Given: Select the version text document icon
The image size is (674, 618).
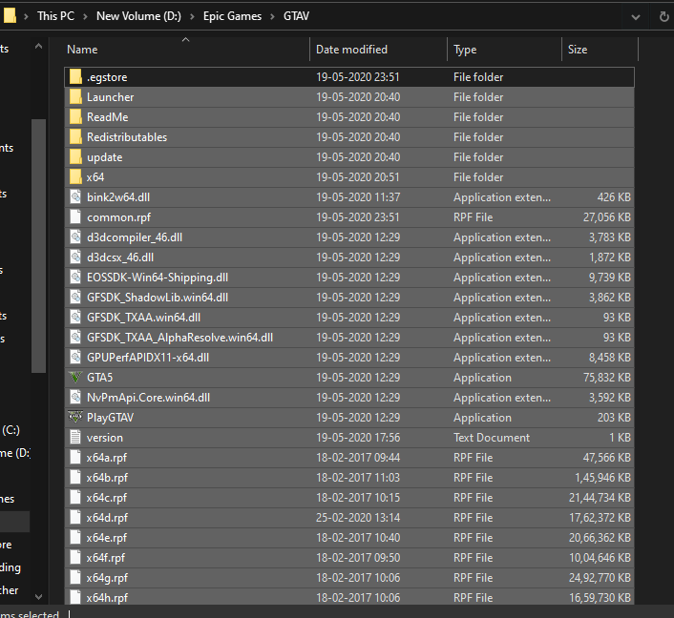Looking at the screenshot, I should [75, 437].
